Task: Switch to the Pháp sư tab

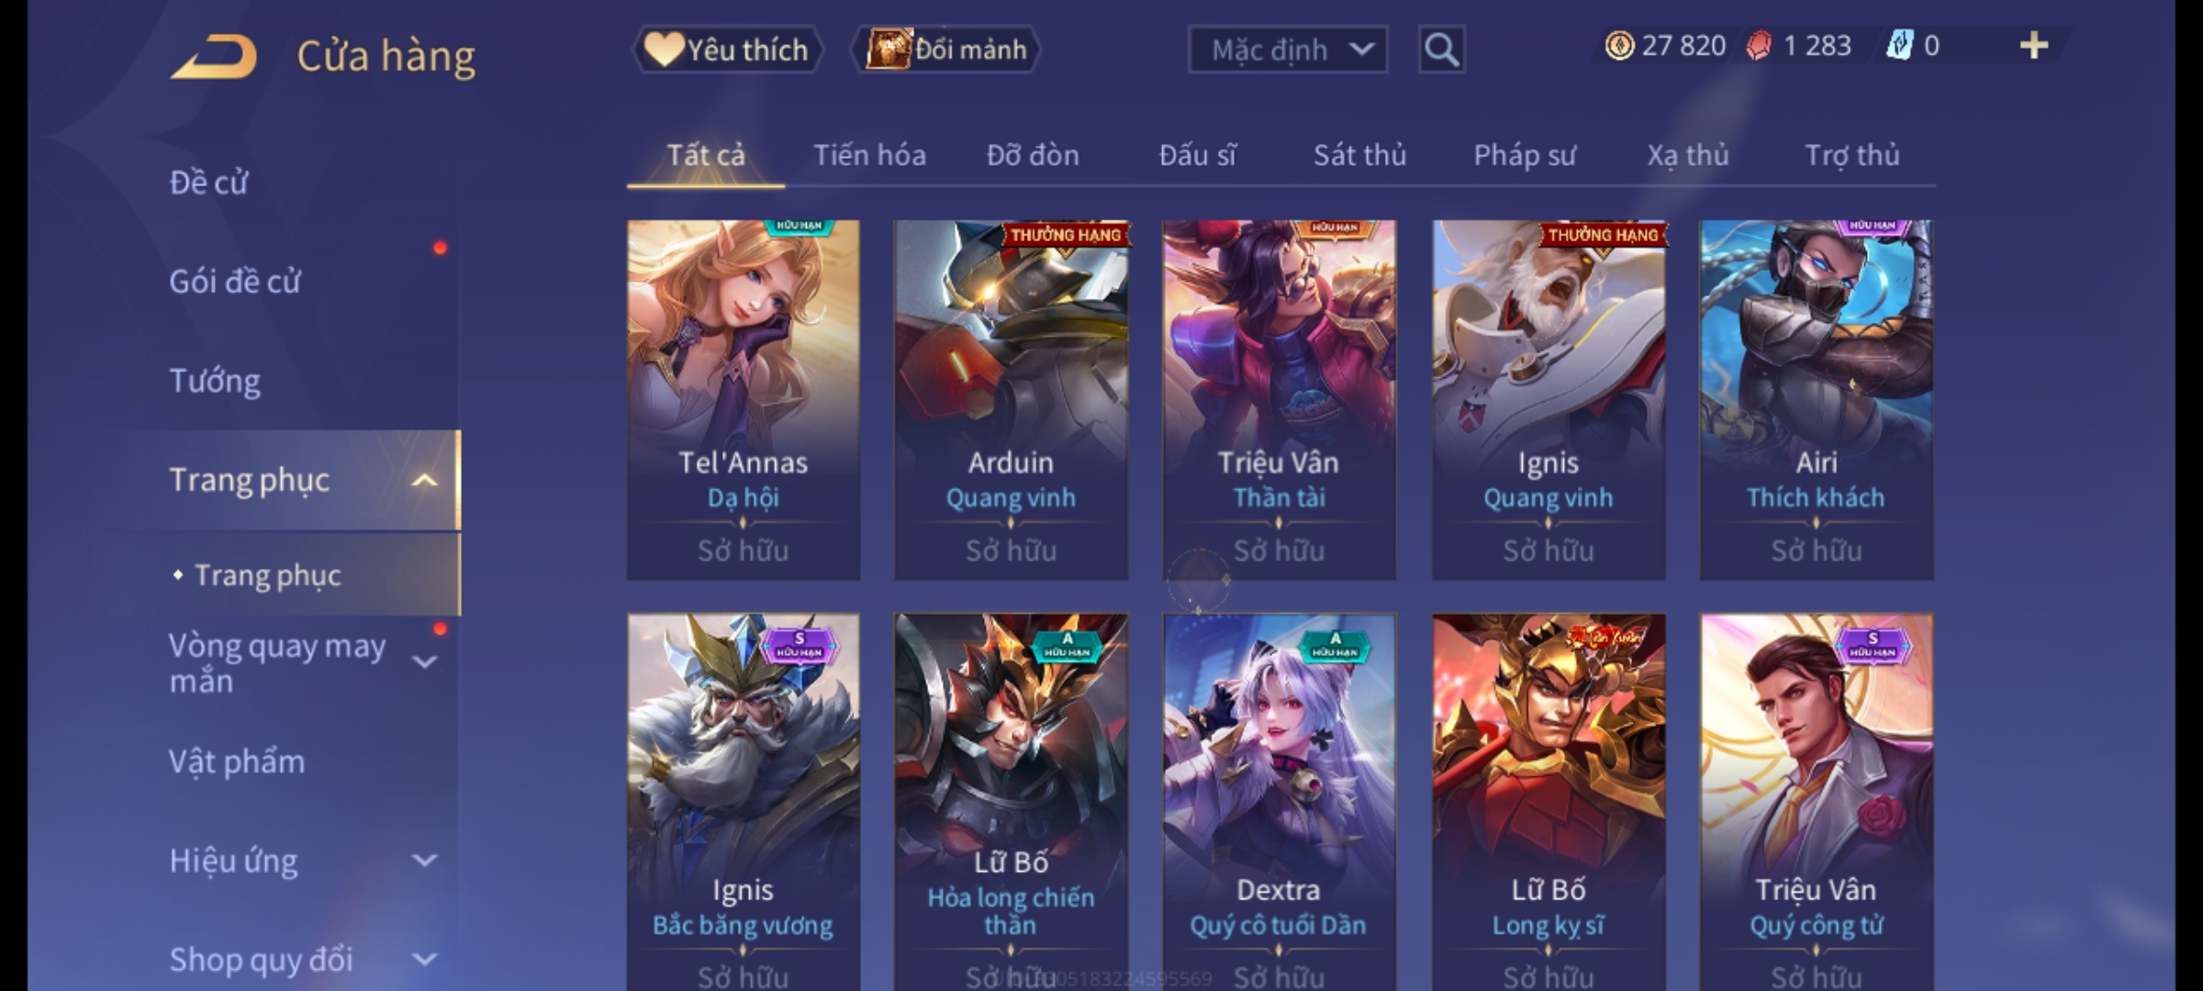Action: [1525, 155]
